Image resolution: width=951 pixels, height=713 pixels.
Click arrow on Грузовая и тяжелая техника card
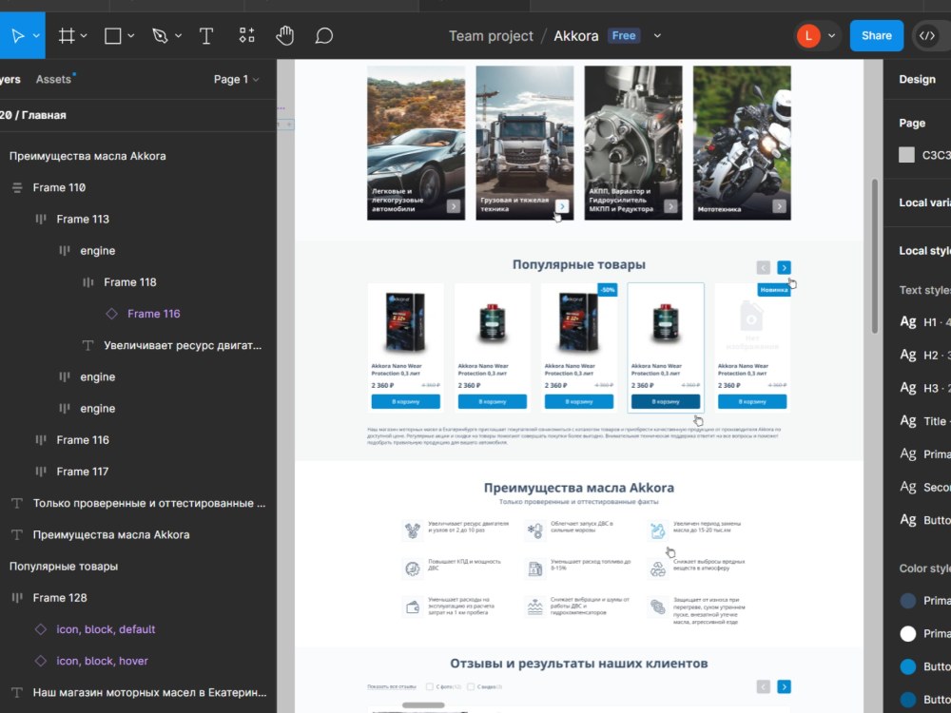562,206
